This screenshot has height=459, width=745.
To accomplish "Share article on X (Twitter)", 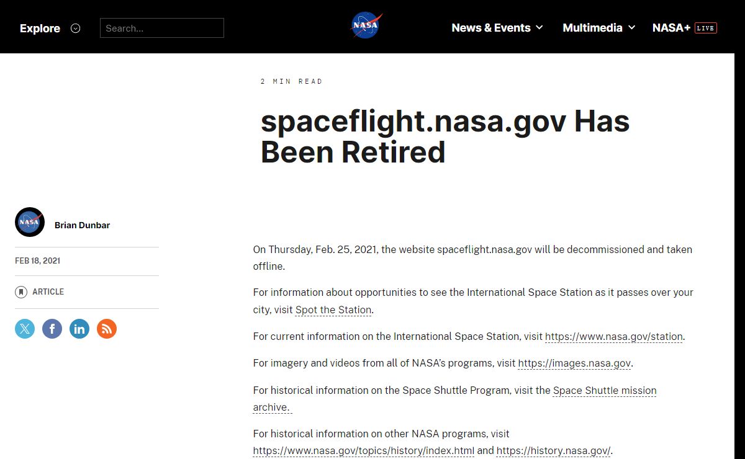I will pyautogui.click(x=25, y=329).
